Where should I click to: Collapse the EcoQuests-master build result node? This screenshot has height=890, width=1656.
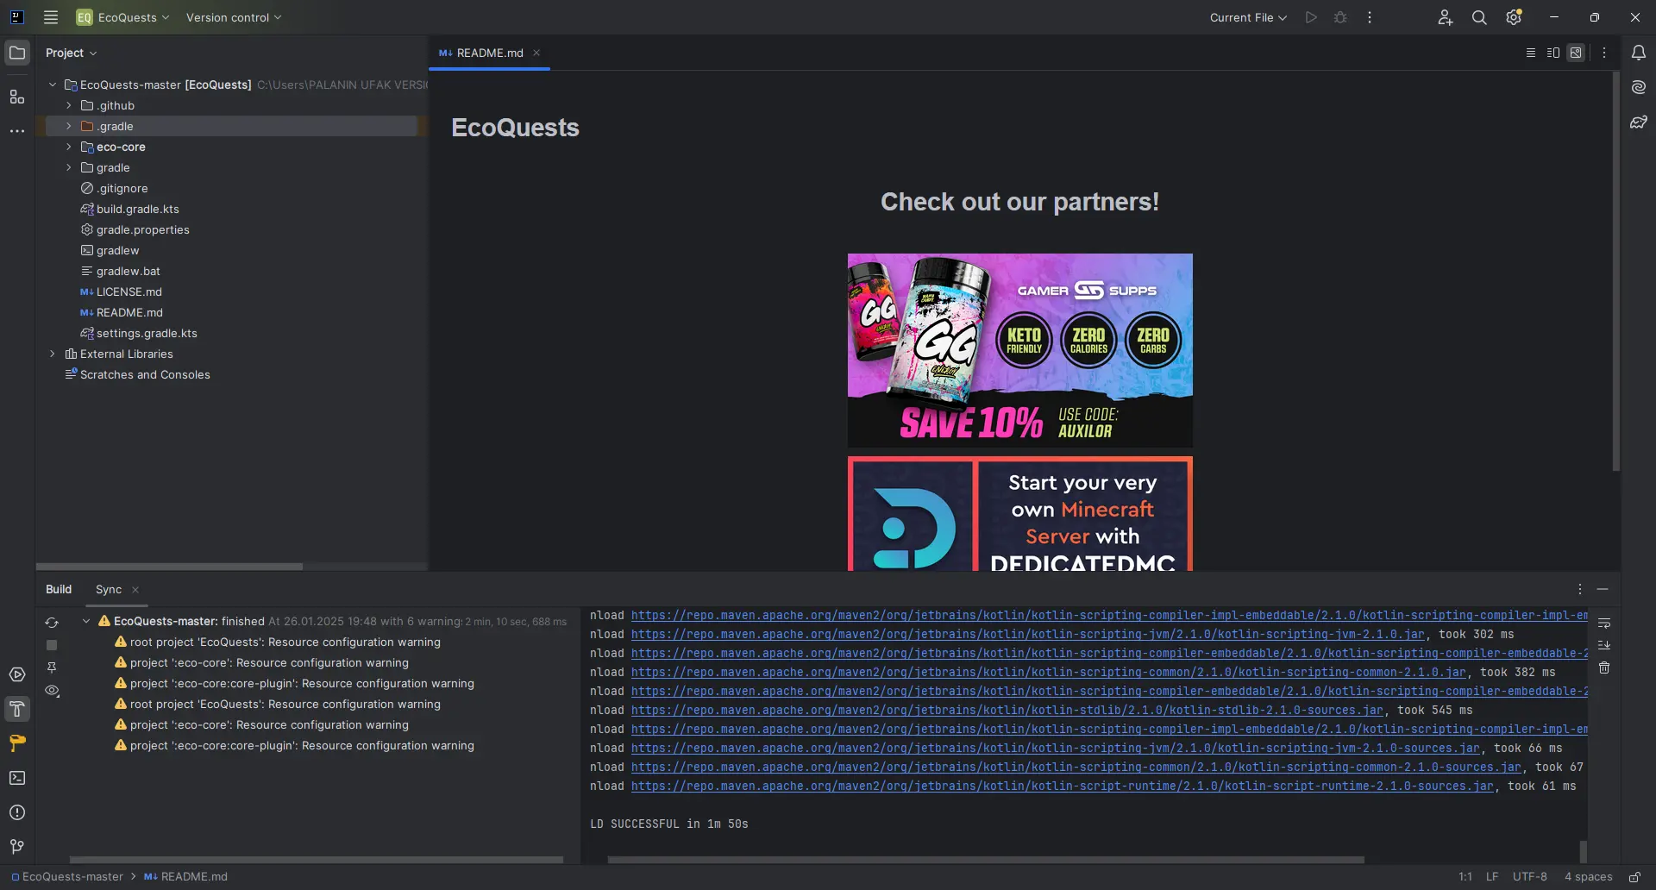(86, 621)
